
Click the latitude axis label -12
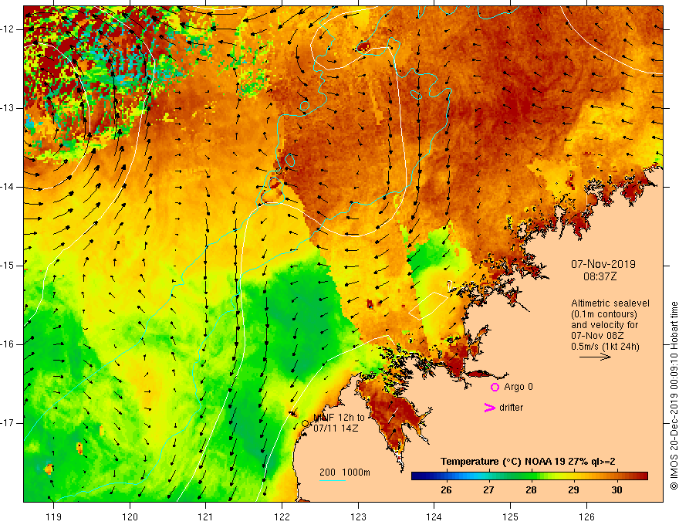[8, 29]
